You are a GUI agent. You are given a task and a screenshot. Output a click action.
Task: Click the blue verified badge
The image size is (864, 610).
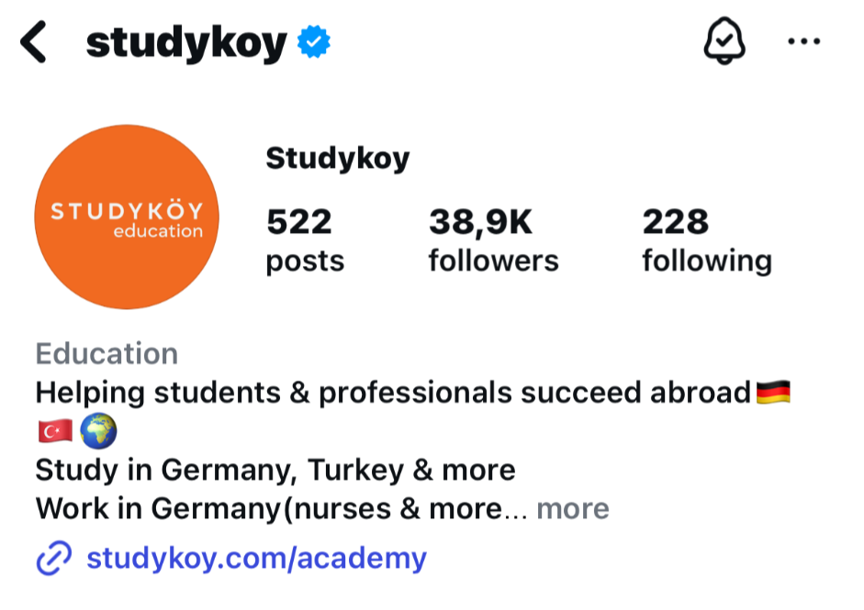312,42
